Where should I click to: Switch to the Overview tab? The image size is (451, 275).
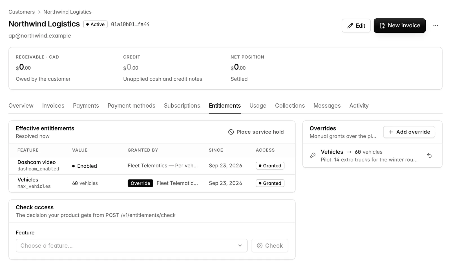click(x=21, y=106)
